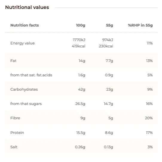Image resolution: width=162 pixels, height=162 pixels.
Task: Click the Protein row label
Action: coord(17,133)
